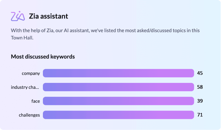Click the face keyword bar
Viewport: 221px width, 130px height.
click(x=118, y=101)
